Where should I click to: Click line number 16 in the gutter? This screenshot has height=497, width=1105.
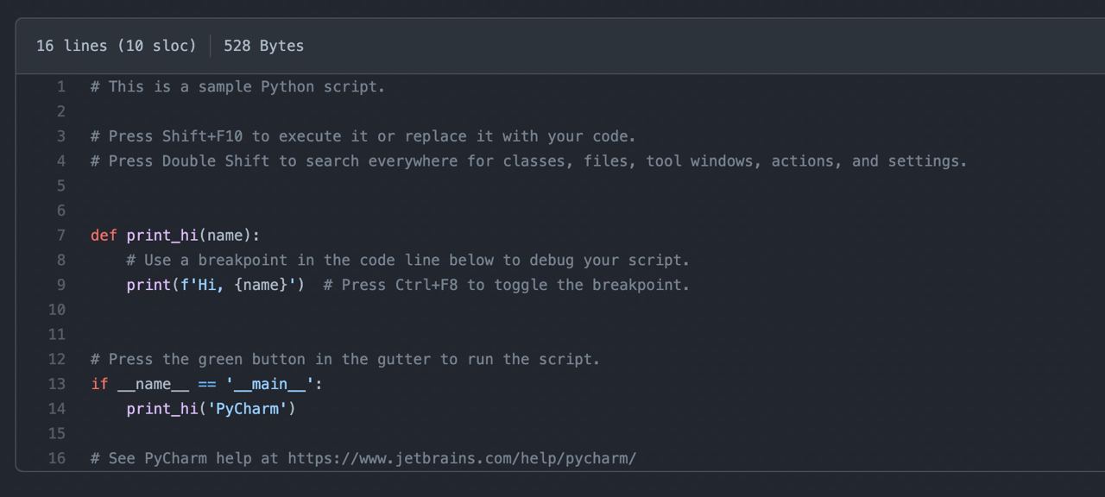(57, 458)
